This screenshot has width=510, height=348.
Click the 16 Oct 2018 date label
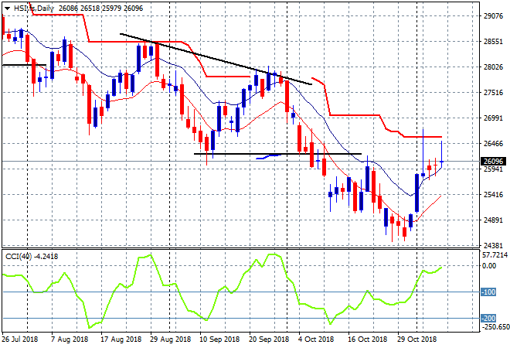(x=368, y=339)
